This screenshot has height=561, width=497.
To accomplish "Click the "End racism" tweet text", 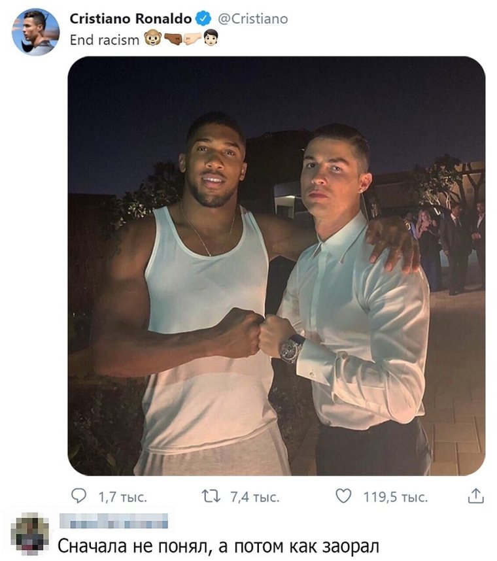I will pyautogui.click(x=105, y=40).
